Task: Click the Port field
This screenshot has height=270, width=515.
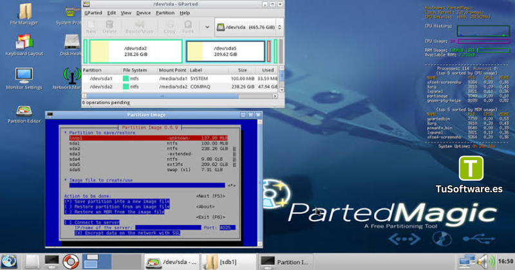Action: click(227, 228)
